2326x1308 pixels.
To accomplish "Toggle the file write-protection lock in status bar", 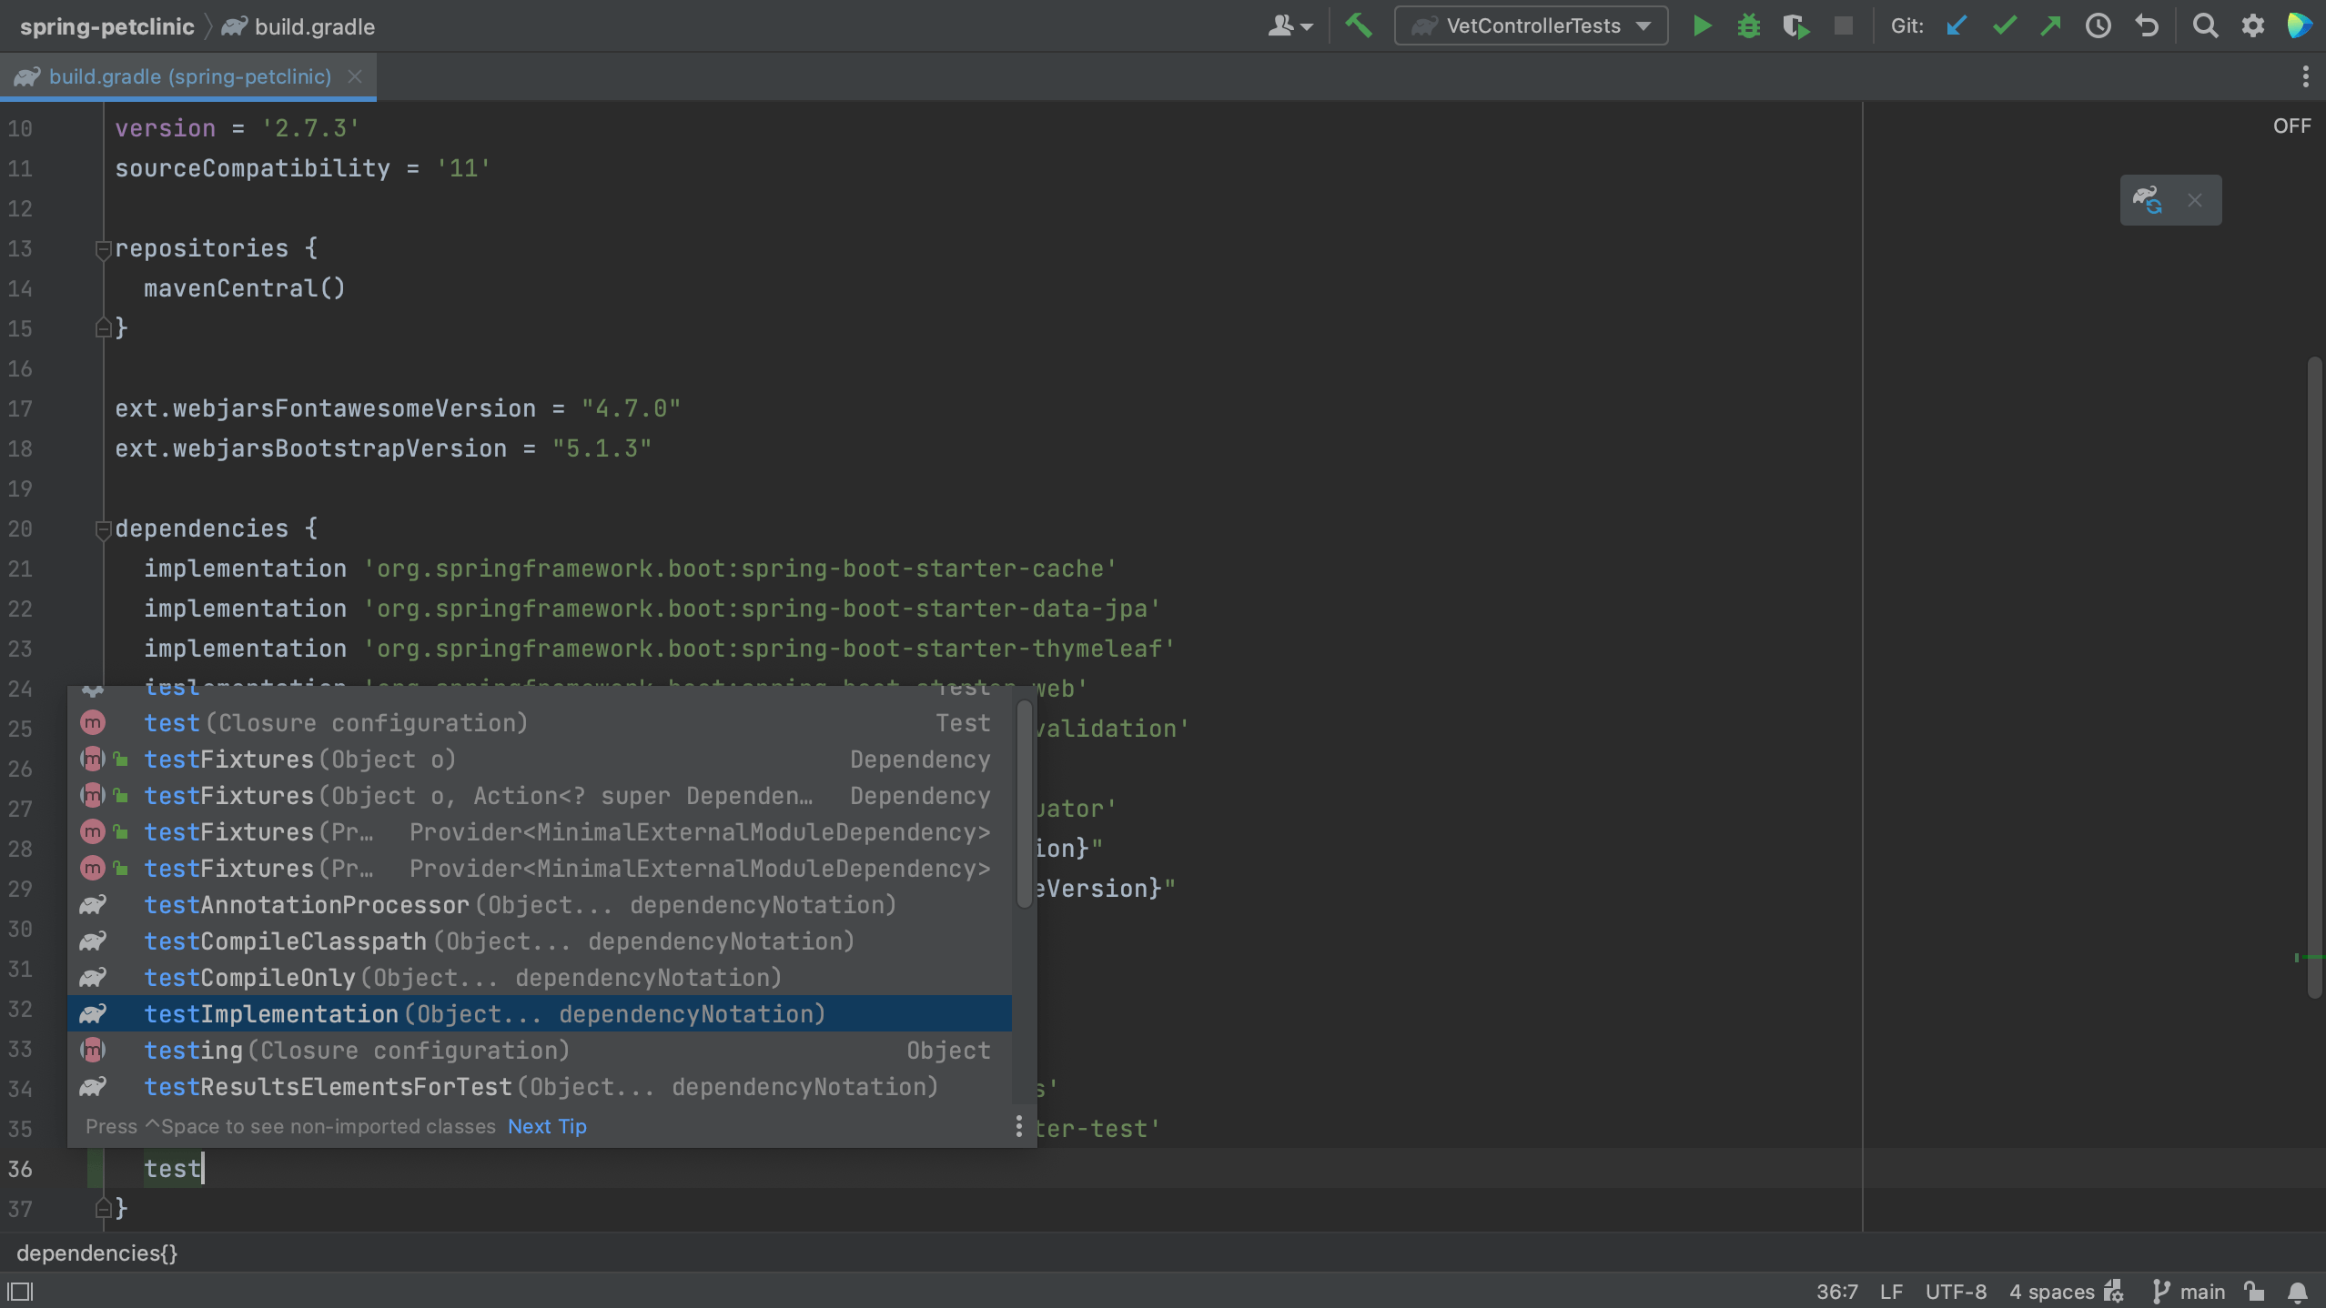I will coord(2252,1291).
